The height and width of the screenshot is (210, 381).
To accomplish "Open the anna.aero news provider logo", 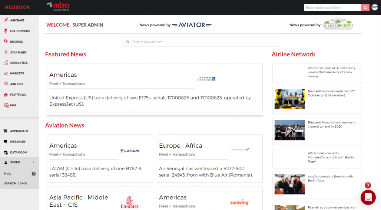I will (338, 24).
